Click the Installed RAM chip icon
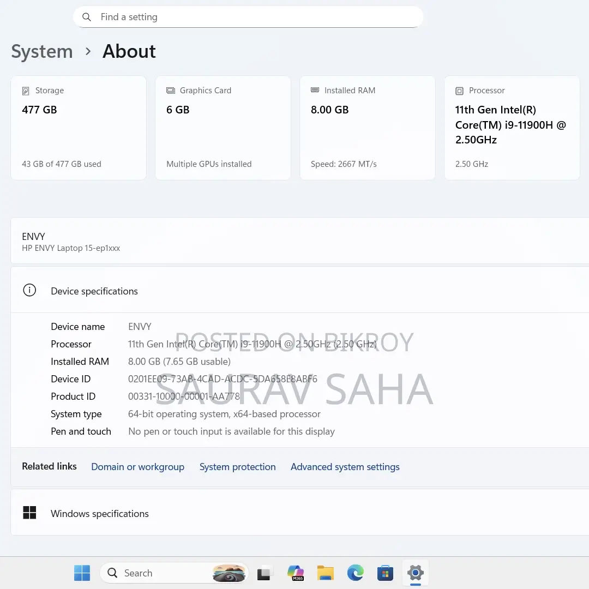 315,90
